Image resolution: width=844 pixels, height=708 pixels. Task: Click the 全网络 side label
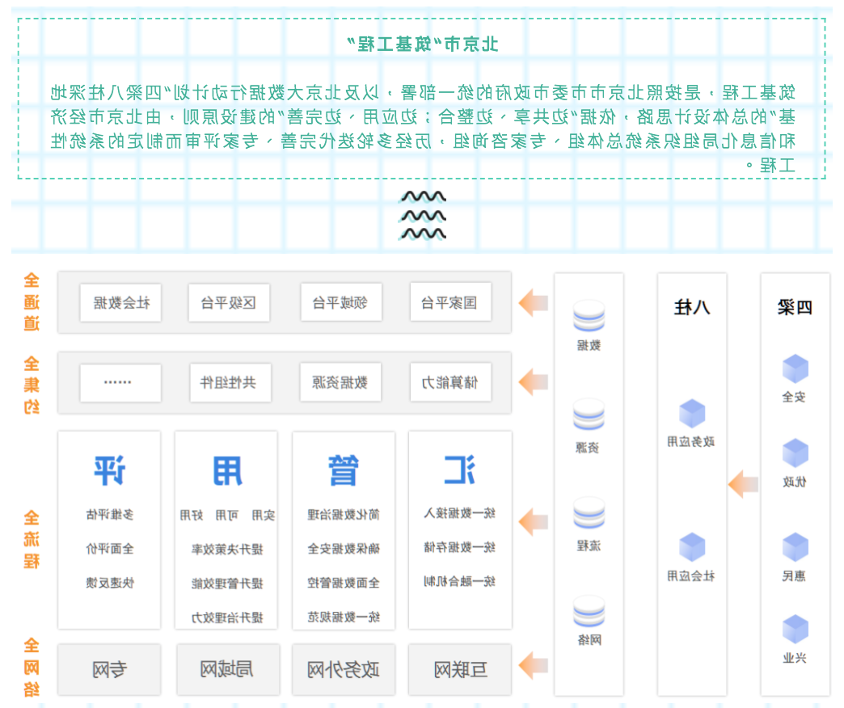point(32,667)
